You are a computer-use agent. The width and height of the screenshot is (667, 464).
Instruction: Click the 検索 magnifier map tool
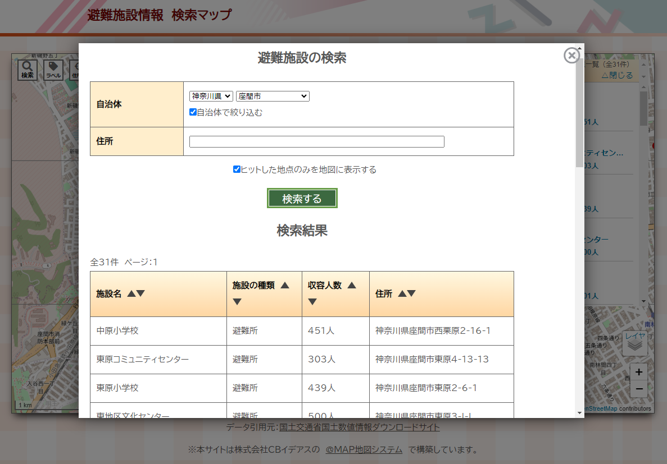(28, 70)
